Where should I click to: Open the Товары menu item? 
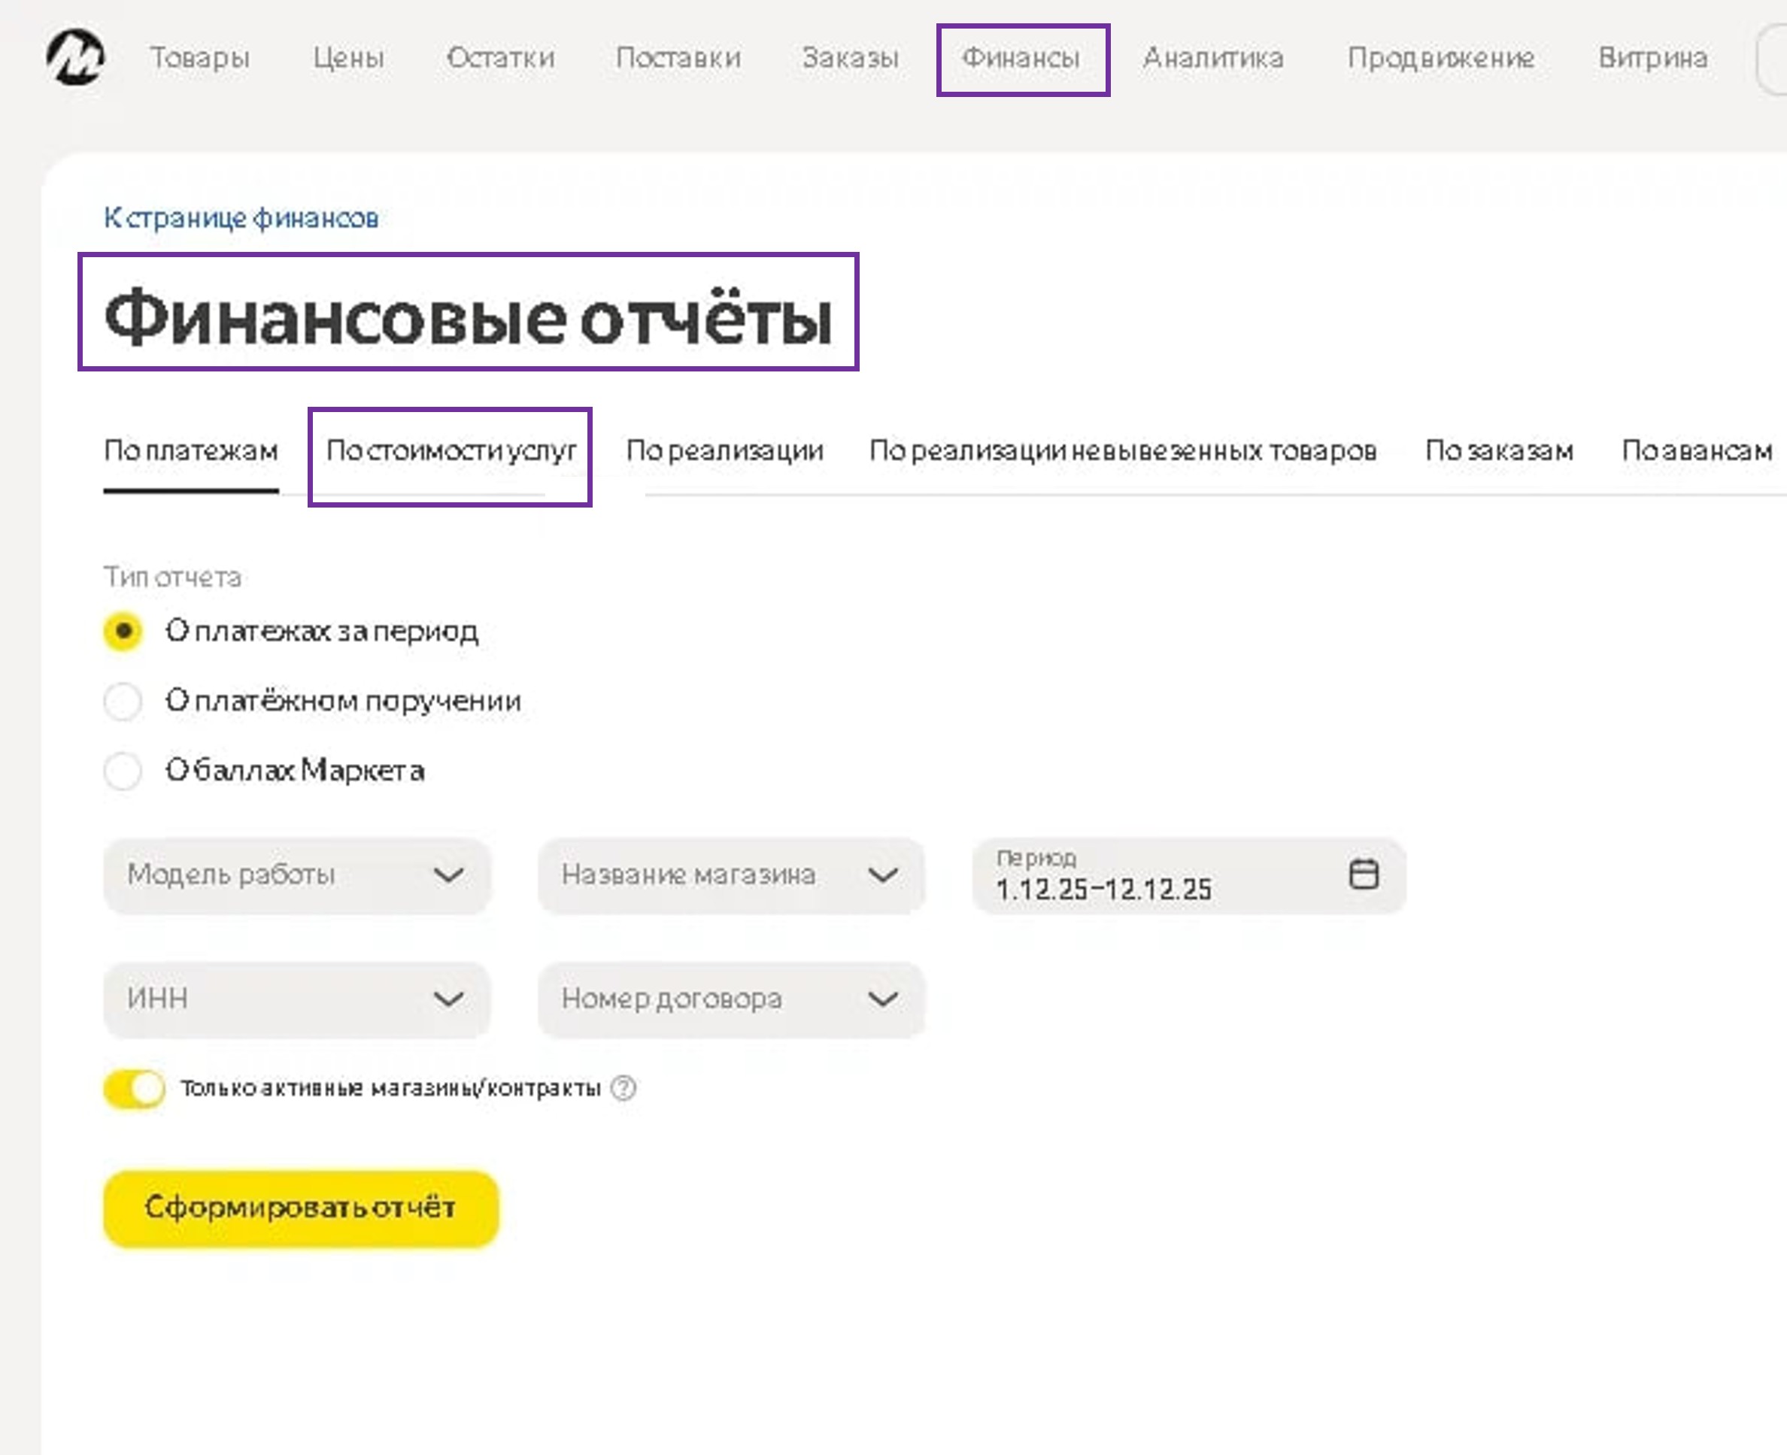point(199,58)
